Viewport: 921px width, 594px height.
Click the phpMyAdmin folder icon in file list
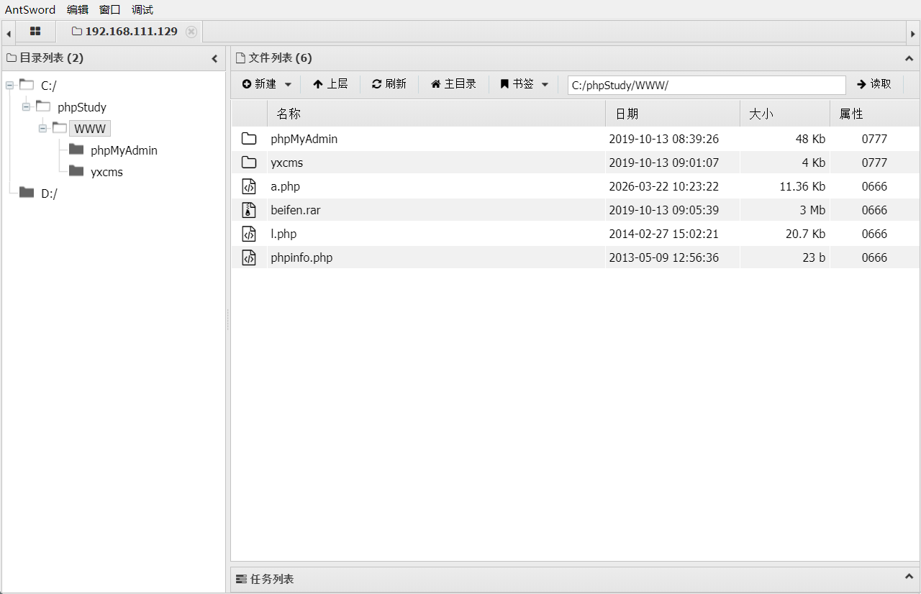[x=249, y=139]
